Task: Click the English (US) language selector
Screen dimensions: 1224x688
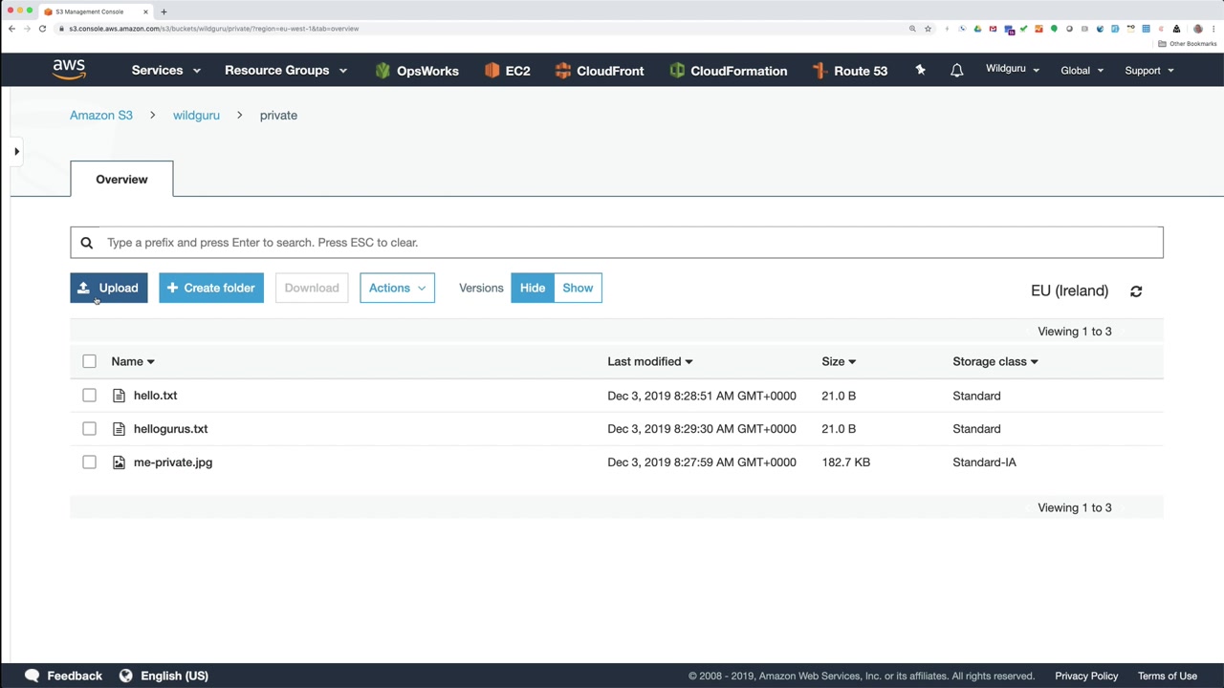Action: pos(174,676)
